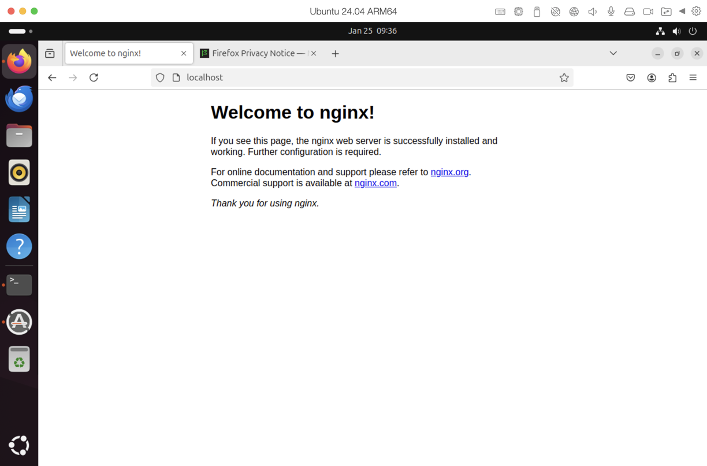Viewport: 707px width, 466px height.
Task: Minimize the Firefox window
Action: click(657, 53)
